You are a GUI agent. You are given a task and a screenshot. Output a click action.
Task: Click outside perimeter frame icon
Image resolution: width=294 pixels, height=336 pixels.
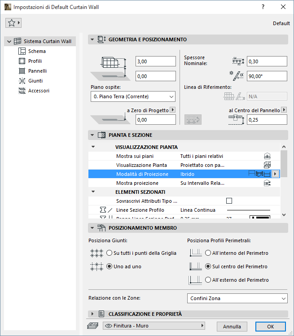(x=195, y=280)
